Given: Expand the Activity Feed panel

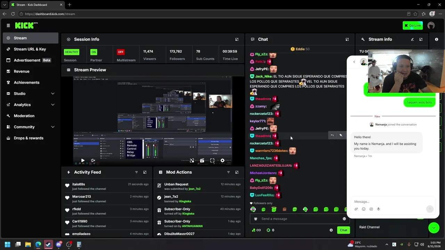Looking at the screenshot, I should [x=145, y=172].
